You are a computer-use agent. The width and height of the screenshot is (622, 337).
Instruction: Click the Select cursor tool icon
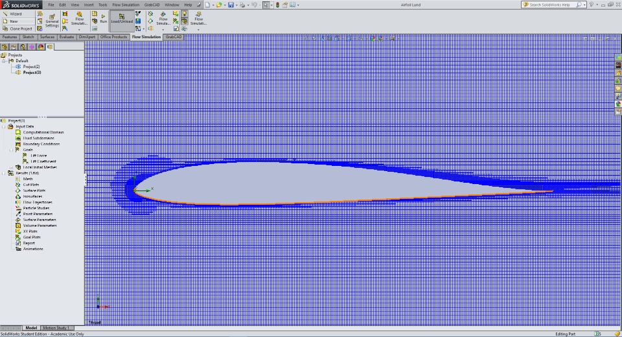[266, 5]
